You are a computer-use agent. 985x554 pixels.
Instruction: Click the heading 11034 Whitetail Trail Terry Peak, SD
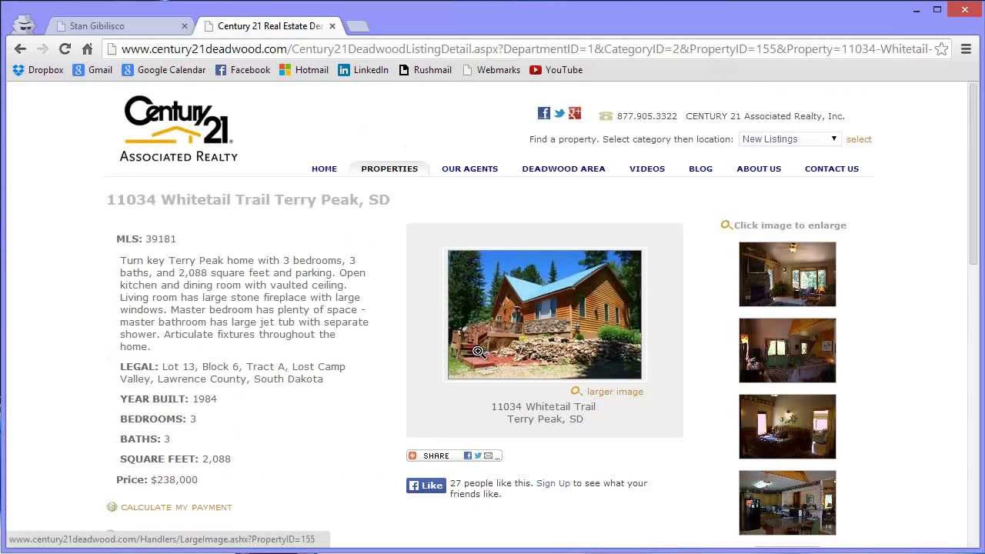tap(248, 200)
